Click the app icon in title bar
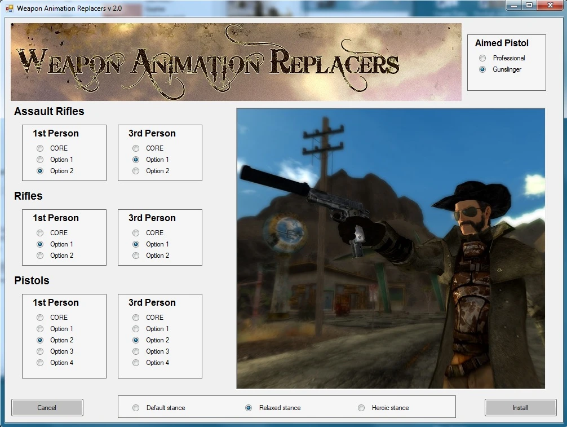 coord(10,8)
